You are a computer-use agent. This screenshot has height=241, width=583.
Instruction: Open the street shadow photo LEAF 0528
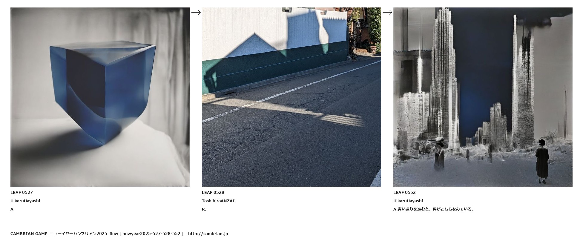coord(291,97)
